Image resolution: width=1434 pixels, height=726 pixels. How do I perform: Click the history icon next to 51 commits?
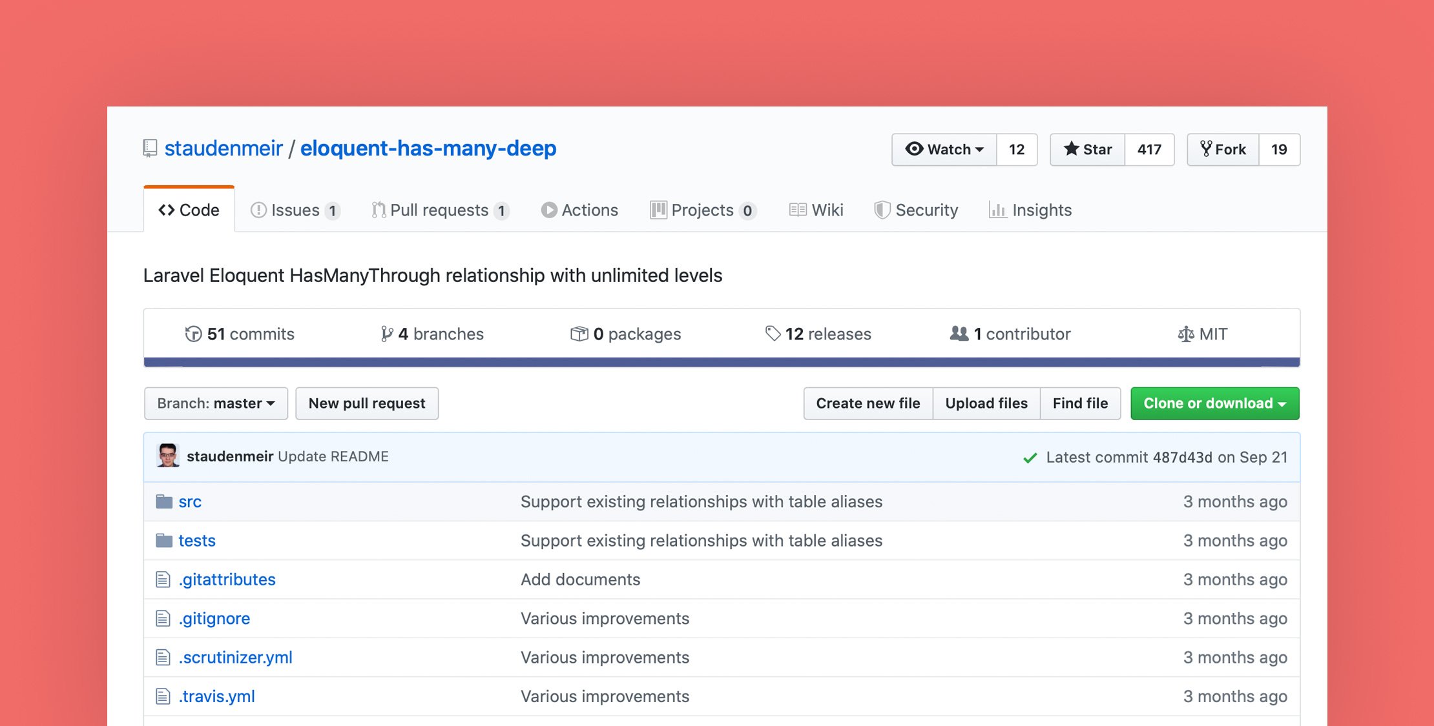point(193,334)
